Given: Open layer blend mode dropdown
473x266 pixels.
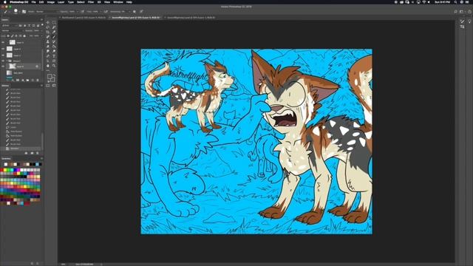Looking at the screenshot, I should pos(13,31).
